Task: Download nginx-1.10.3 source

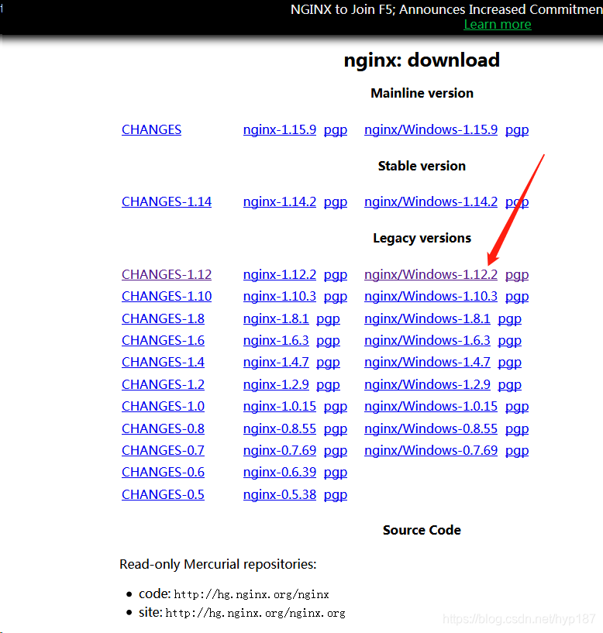Action: [280, 296]
